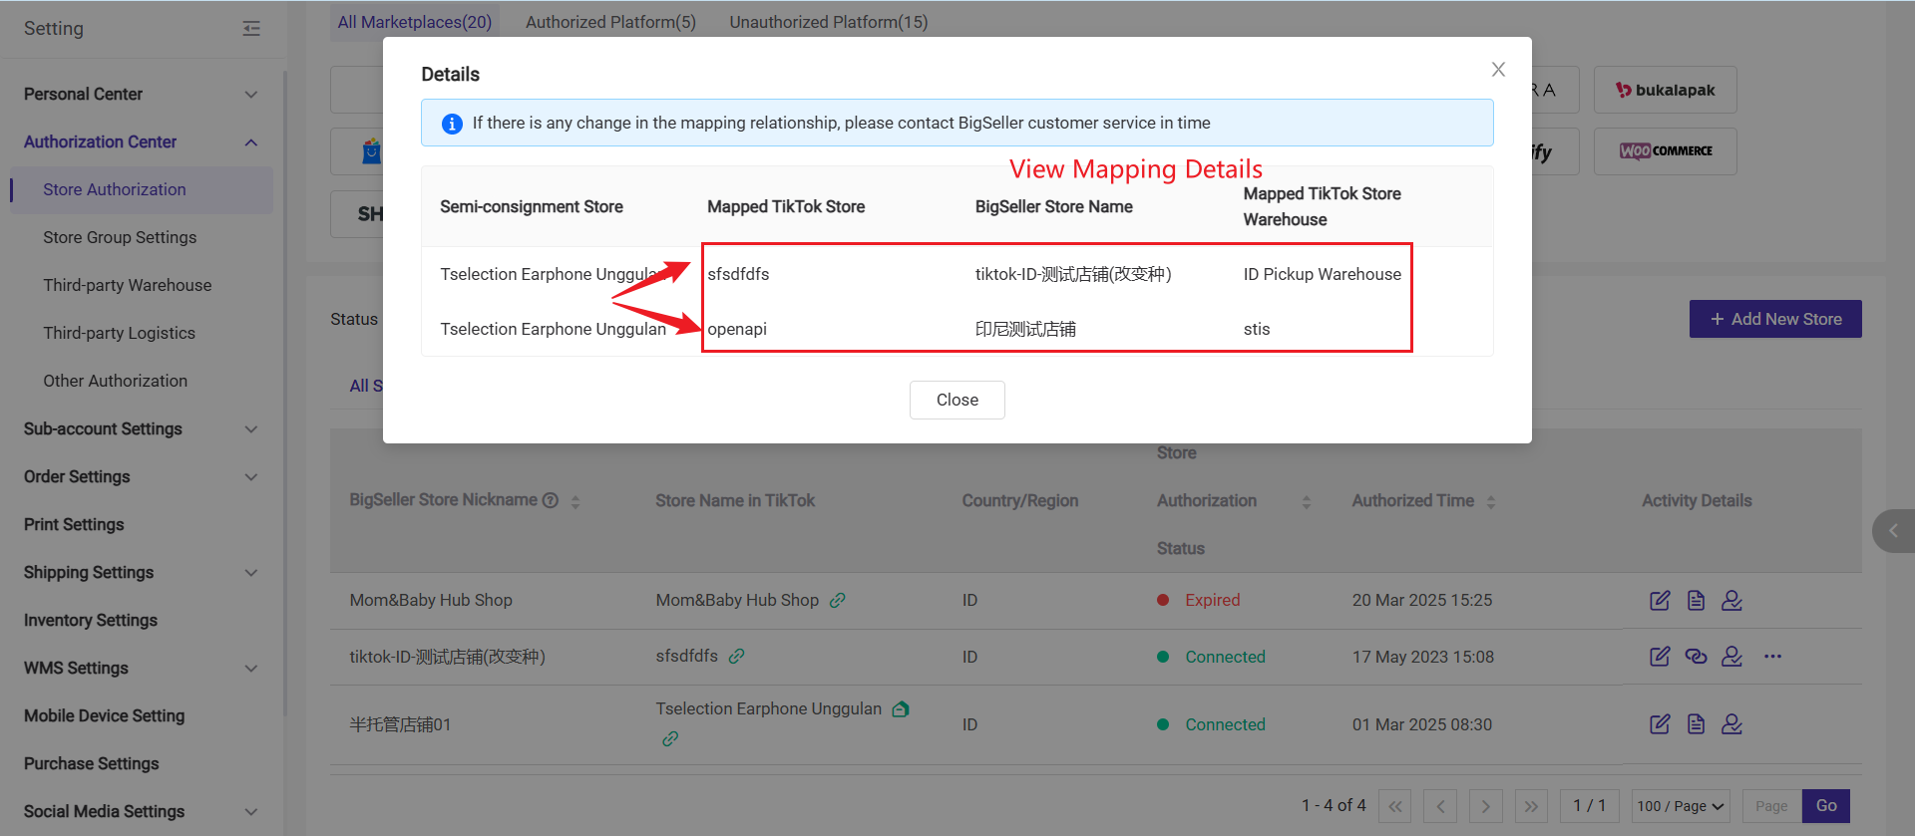
Task: Select the 'openapi' mapped TikTok store cell
Action: point(737,329)
